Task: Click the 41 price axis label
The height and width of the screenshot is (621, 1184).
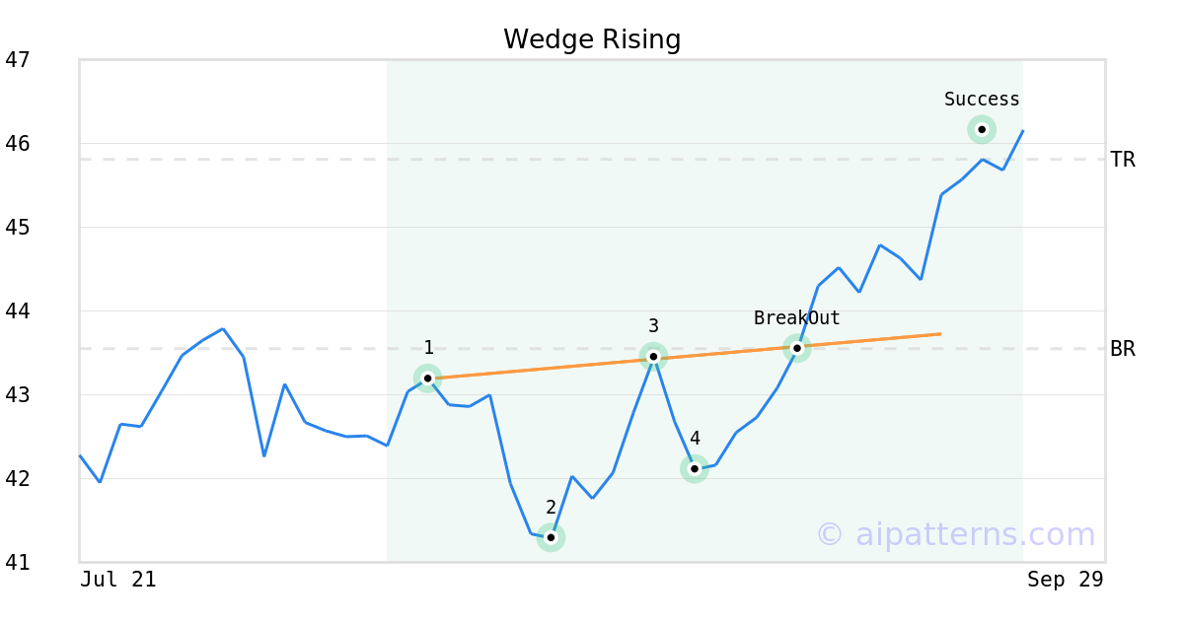Action: [18, 563]
